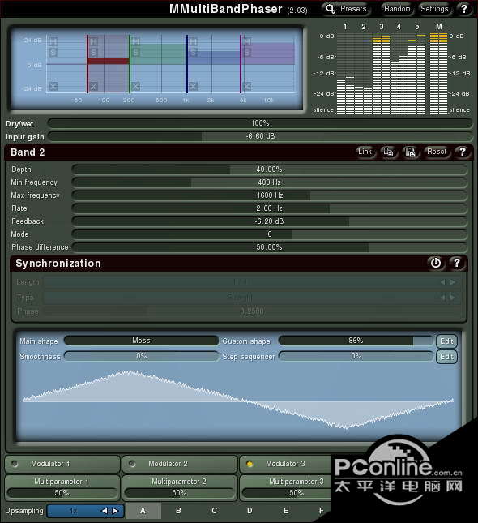Click Edit next to Custom shape
Image resolution: width=478 pixels, height=523 pixels.
(x=446, y=341)
